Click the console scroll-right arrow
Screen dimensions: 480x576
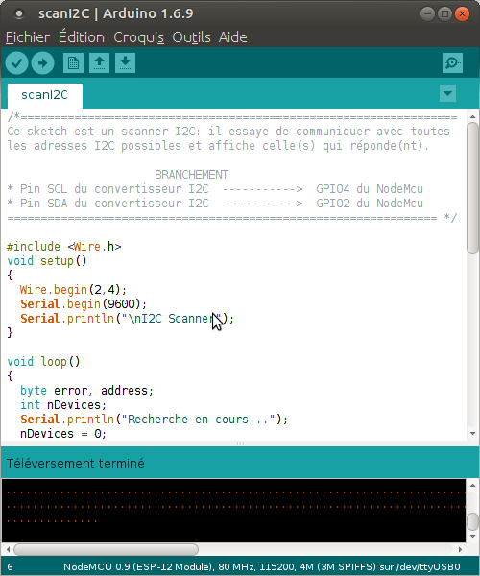tap(460, 550)
